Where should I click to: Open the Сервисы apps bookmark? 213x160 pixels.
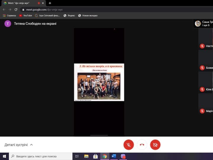pyautogui.click(x=9, y=15)
